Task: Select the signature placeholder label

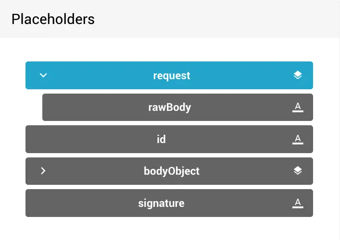Action: pyautogui.click(x=161, y=203)
